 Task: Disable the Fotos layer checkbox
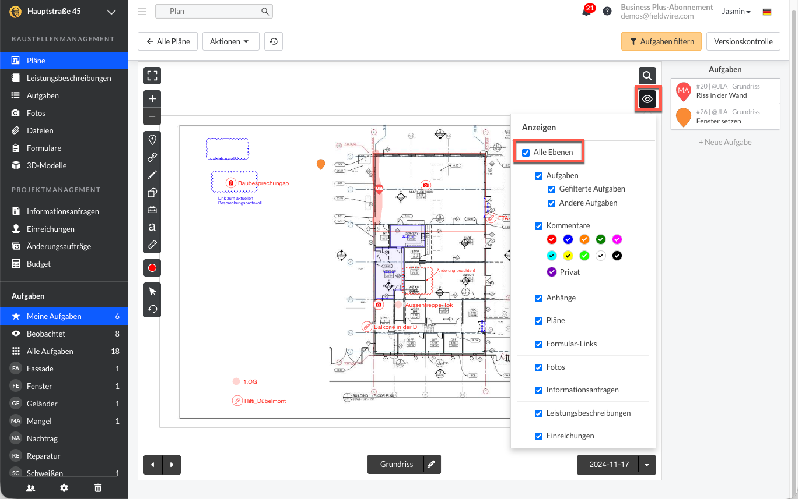click(539, 367)
